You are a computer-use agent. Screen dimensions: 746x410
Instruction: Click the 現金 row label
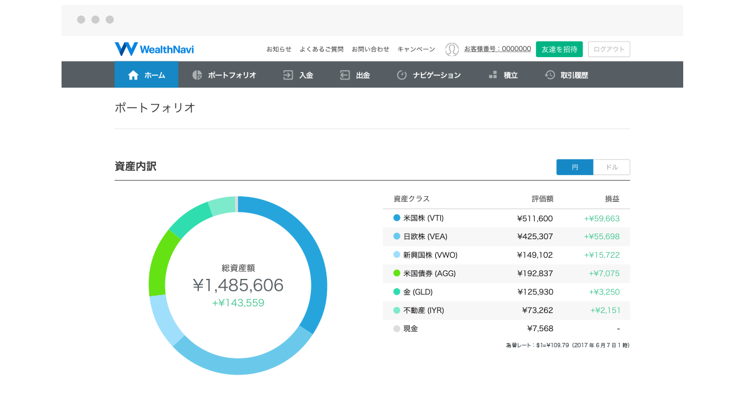tap(410, 329)
